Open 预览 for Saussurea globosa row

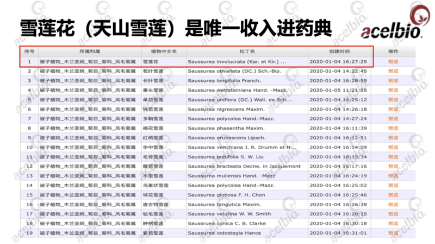393,194
